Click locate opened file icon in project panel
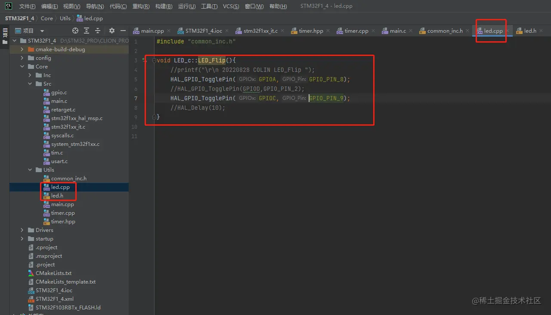The height and width of the screenshot is (315, 551). pyautogui.click(x=75, y=31)
